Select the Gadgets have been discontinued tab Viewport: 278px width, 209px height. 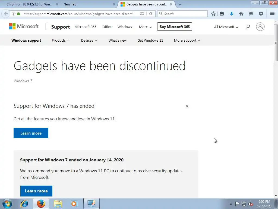[146, 4]
